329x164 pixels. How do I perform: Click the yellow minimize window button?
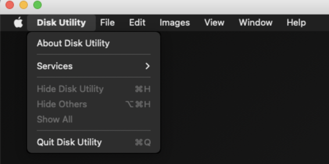[24, 5]
